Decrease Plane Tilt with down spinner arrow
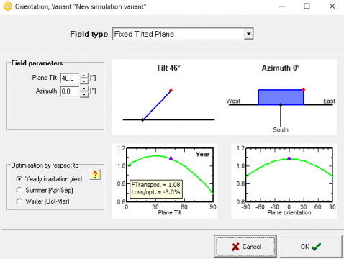 pyautogui.click(x=84, y=81)
